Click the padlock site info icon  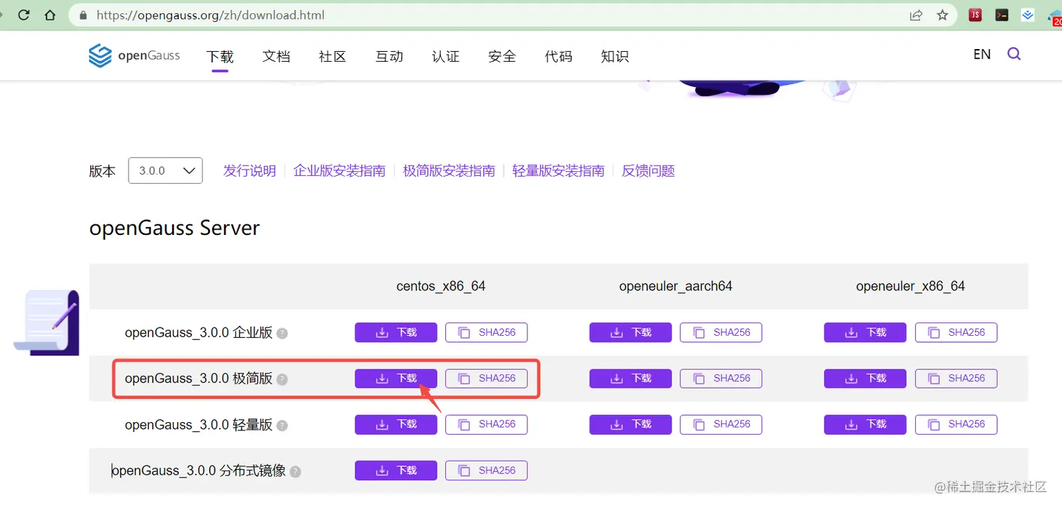84,15
